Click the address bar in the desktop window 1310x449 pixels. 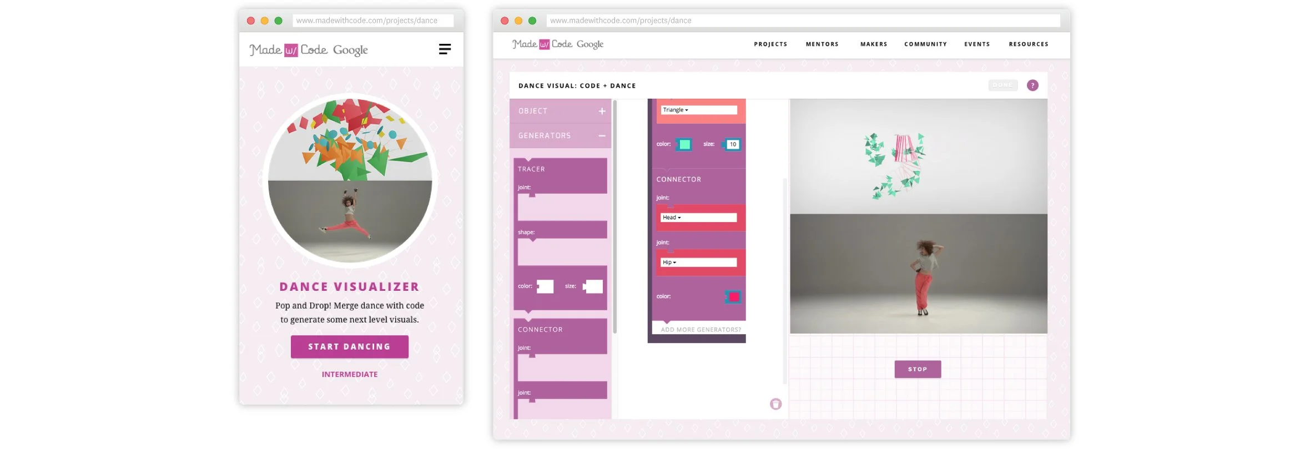pos(803,21)
